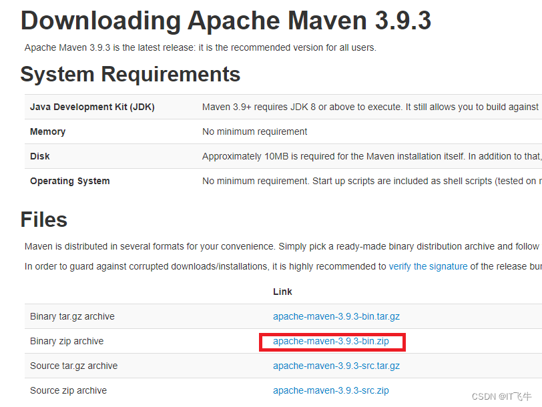Viewport: 542px width, 407px height.
Task: Click the "Source zip archive" cell
Action: point(69,390)
